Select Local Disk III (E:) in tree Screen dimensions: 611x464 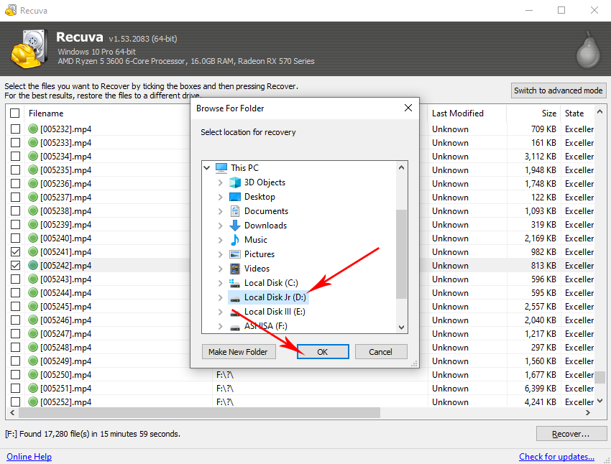(275, 312)
